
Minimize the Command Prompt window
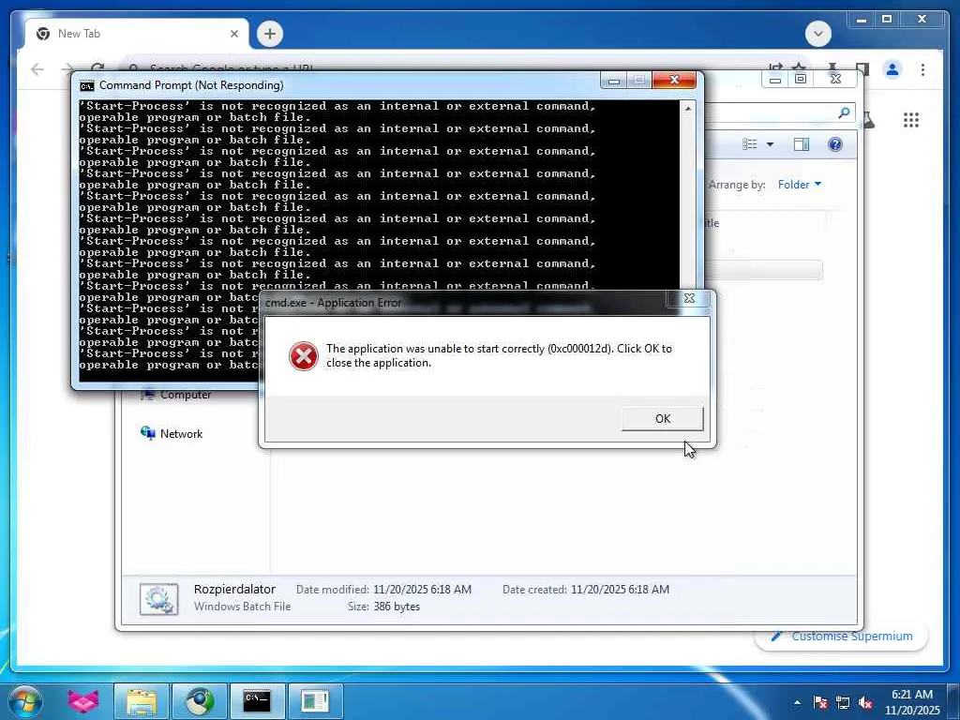click(614, 81)
